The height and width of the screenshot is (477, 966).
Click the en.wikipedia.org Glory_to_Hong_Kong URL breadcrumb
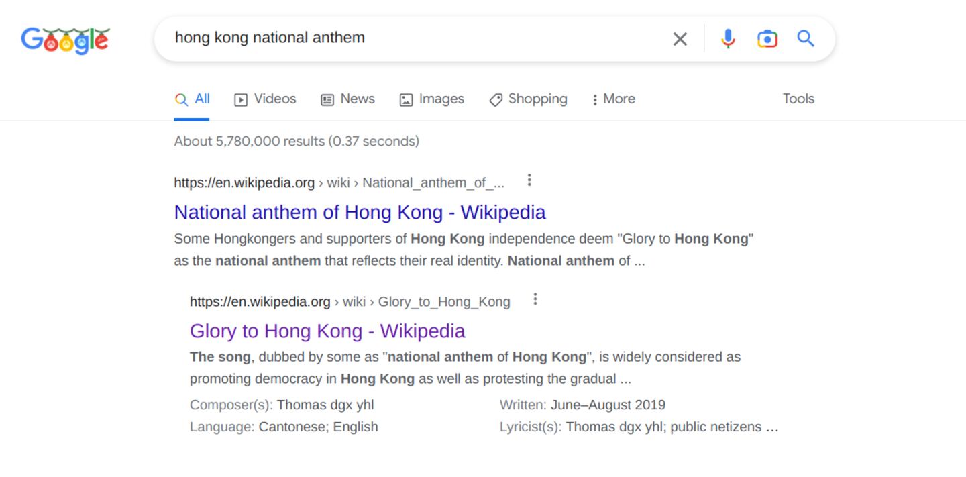(x=350, y=301)
